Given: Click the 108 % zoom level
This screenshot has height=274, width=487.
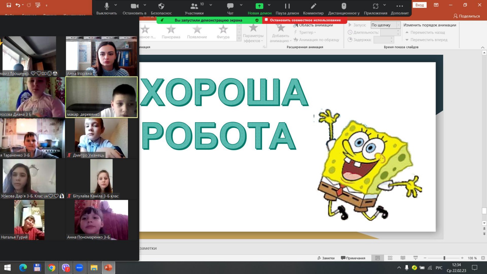Looking at the screenshot, I should point(472,258).
